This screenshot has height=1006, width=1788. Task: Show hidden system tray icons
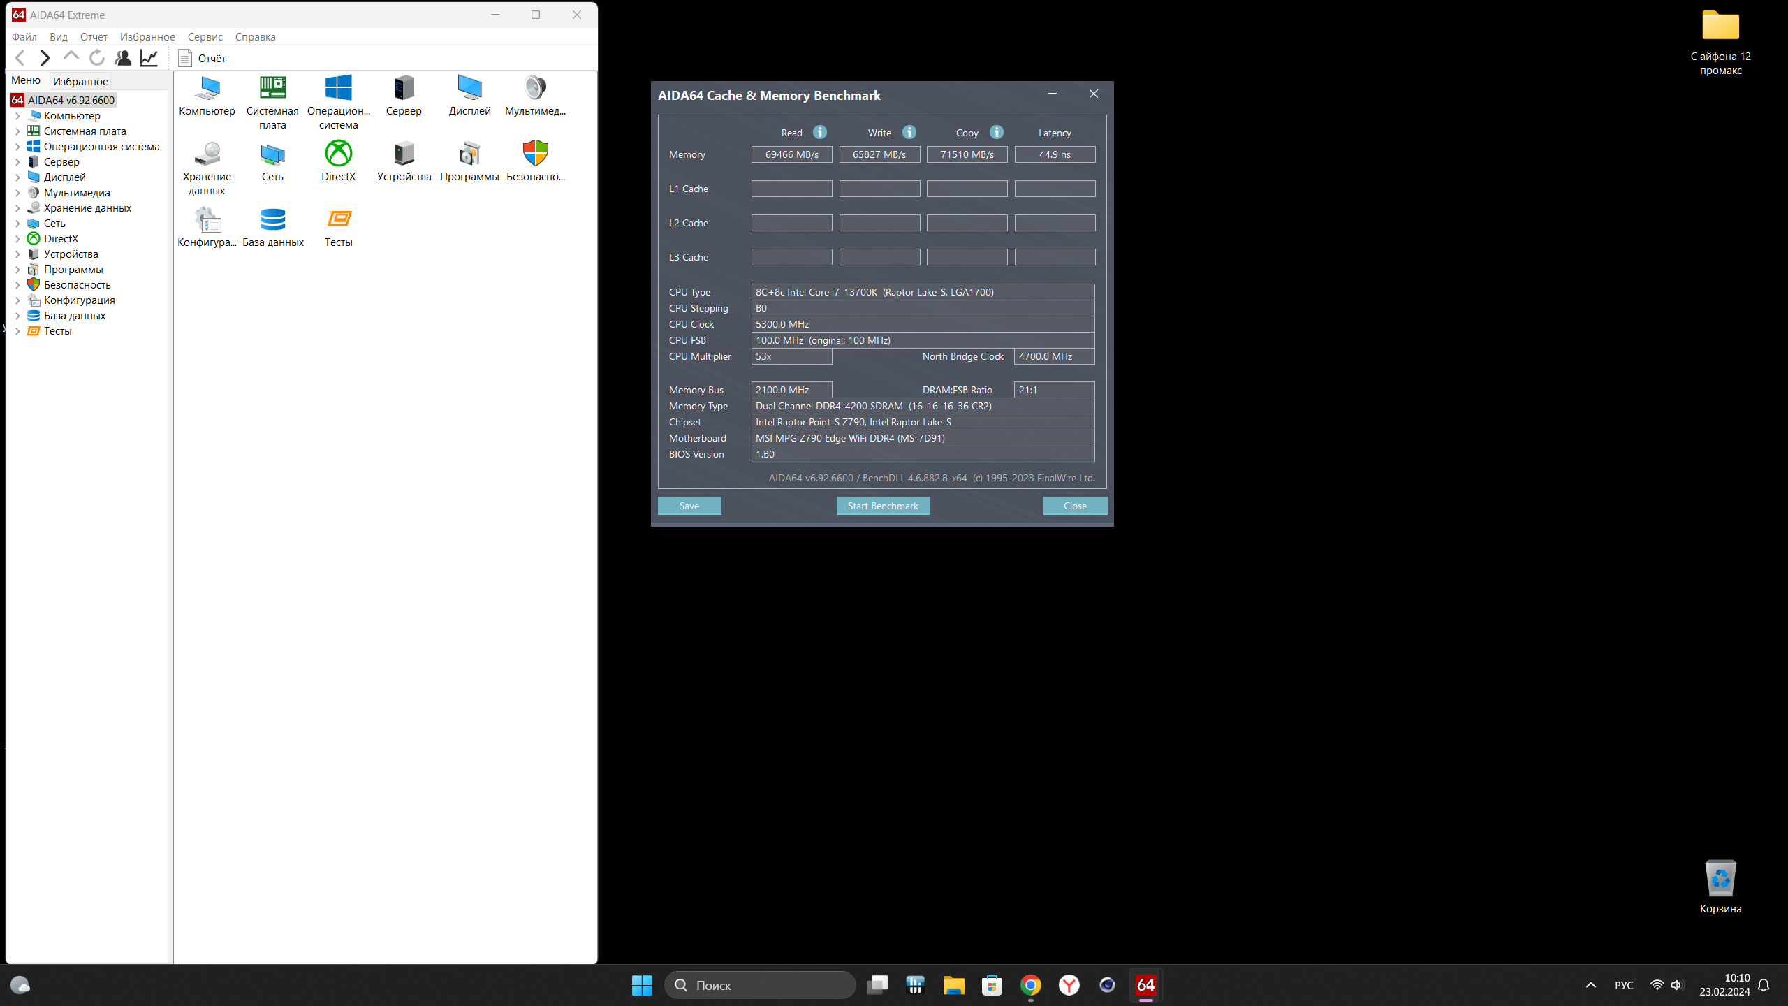[1590, 985]
